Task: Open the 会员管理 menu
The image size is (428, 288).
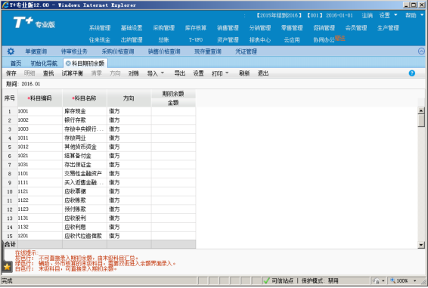Action: point(356,28)
